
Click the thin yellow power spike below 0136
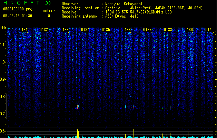coord(134,134)
